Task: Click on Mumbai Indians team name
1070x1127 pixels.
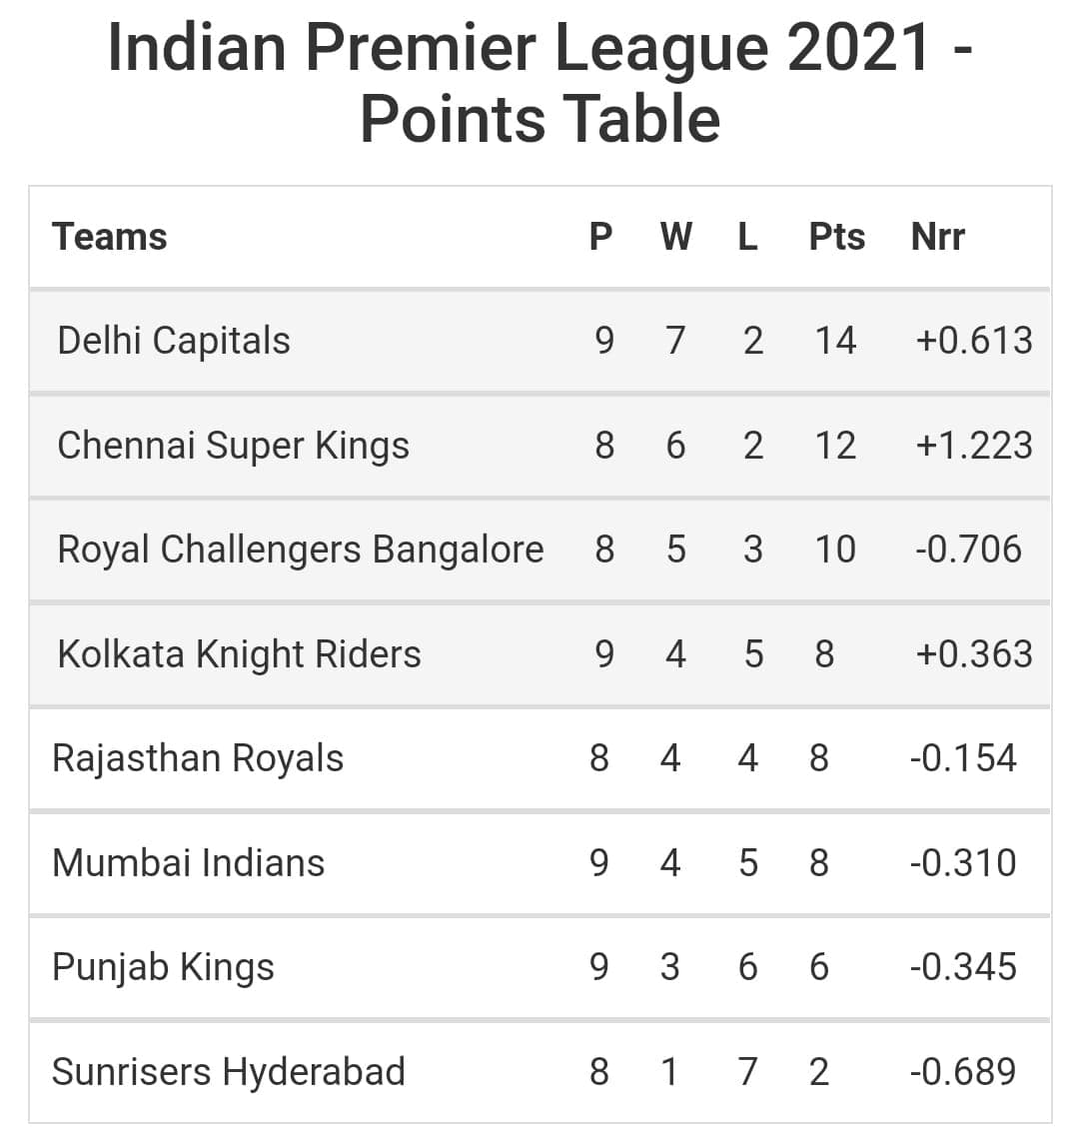Action: 188,863
